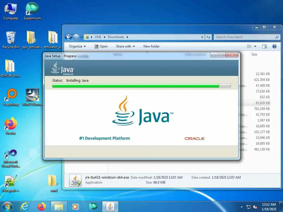283x212 pixels.
Task: Open the view options dropdown arrow
Action: point(255,46)
